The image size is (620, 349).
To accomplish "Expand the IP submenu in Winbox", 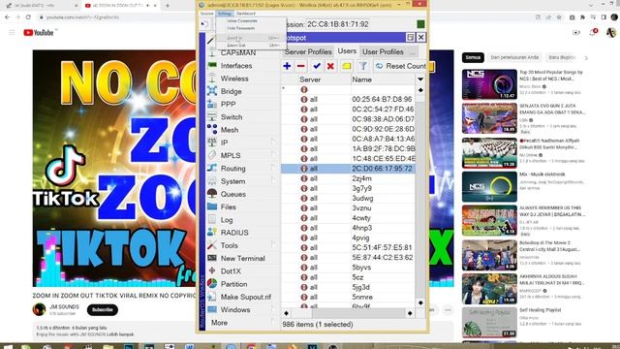I will tap(273, 143).
